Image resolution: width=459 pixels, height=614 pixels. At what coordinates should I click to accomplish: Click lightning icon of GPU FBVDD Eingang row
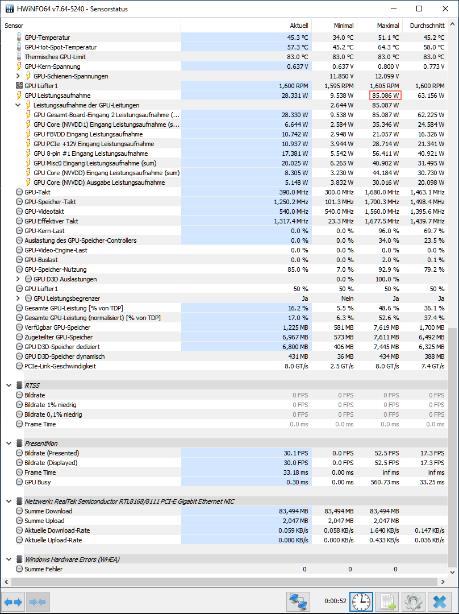coord(28,134)
